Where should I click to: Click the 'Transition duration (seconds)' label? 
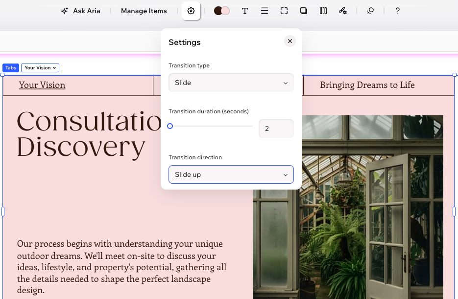[x=209, y=111]
